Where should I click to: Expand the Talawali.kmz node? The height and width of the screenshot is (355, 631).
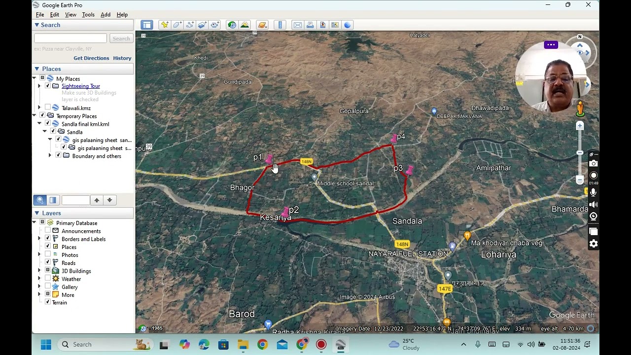coord(39,108)
